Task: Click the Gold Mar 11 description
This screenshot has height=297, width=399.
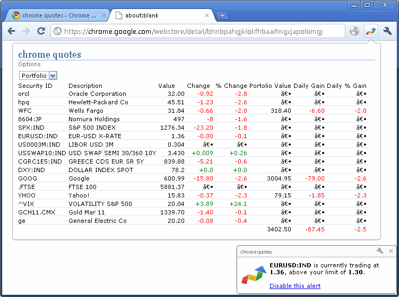Action: [x=86, y=212]
